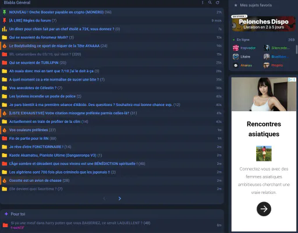Open BlueRider's profile from online list
The width and height of the screenshot is (298, 233).
click(280, 57)
